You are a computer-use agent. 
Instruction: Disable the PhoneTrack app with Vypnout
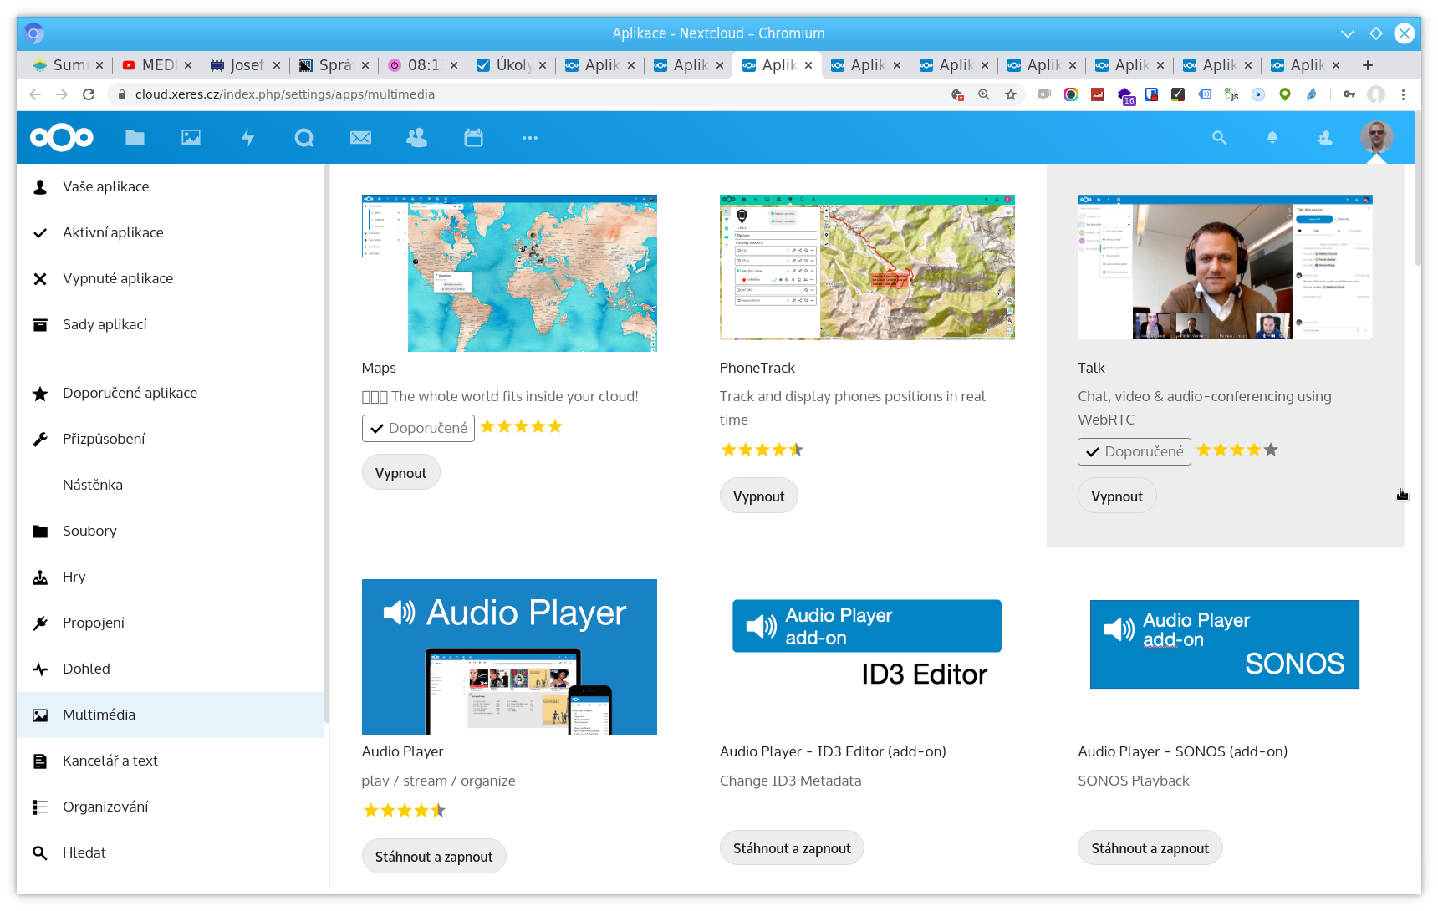(x=758, y=496)
